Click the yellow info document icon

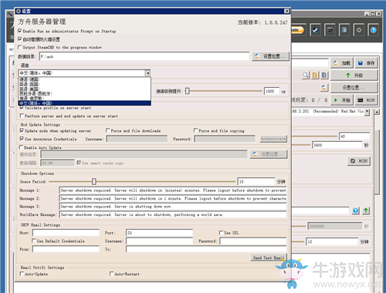coord(315,75)
